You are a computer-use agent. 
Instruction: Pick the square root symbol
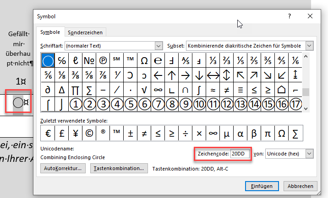(x=144, y=90)
